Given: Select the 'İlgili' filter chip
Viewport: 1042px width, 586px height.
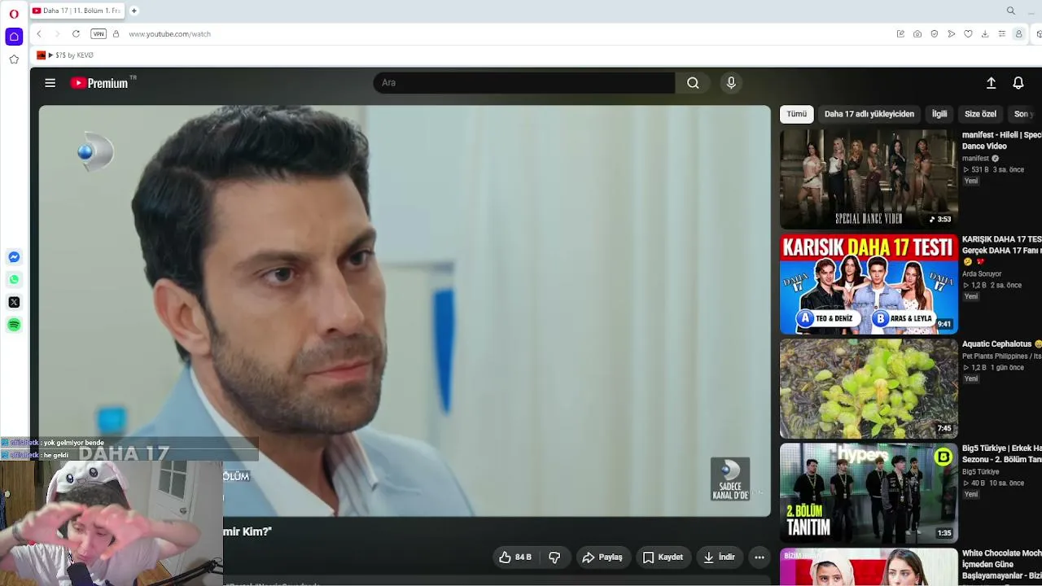Looking at the screenshot, I should (939, 114).
